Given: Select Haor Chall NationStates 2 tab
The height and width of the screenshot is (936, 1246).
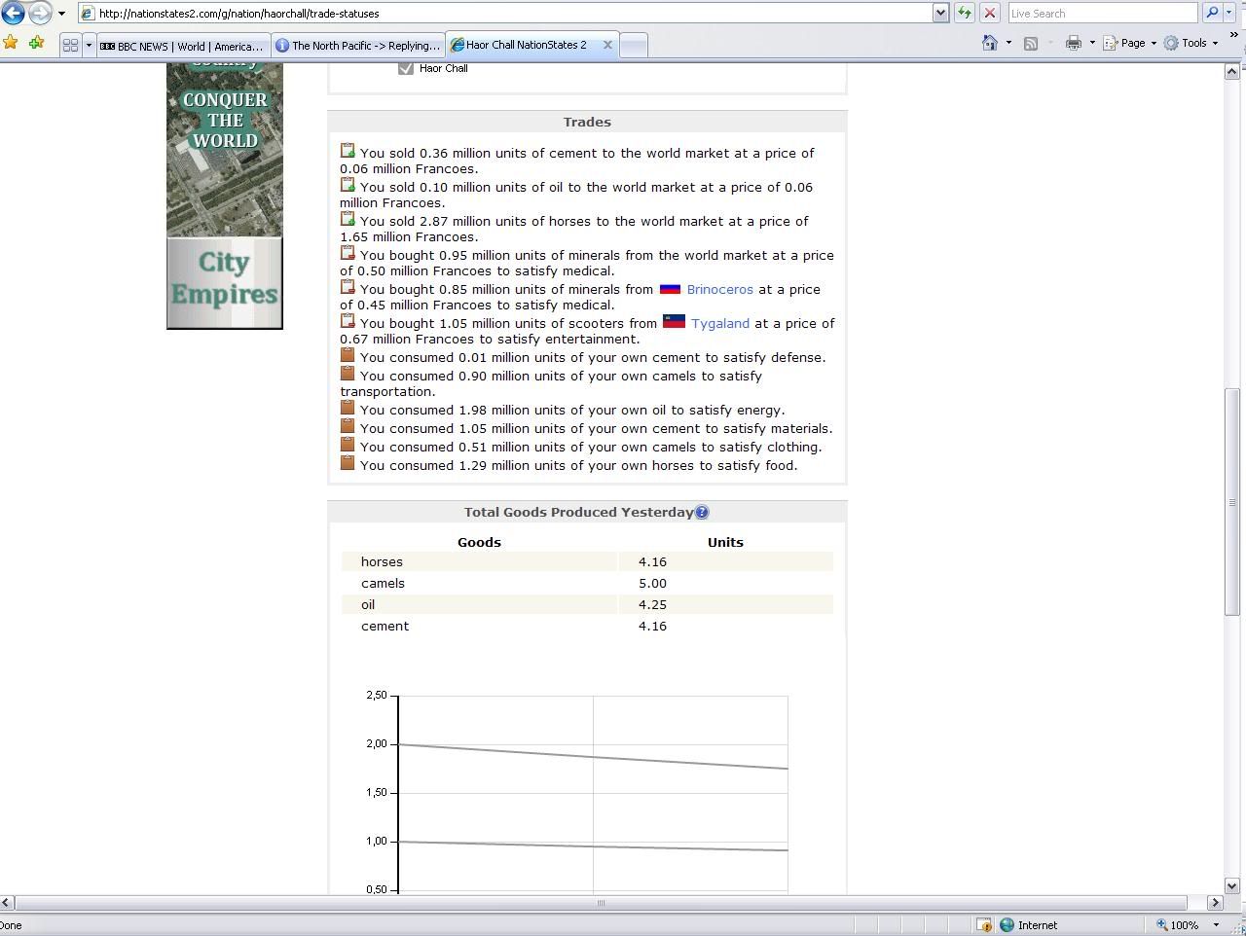Looking at the screenshot, I should point(526,45).
